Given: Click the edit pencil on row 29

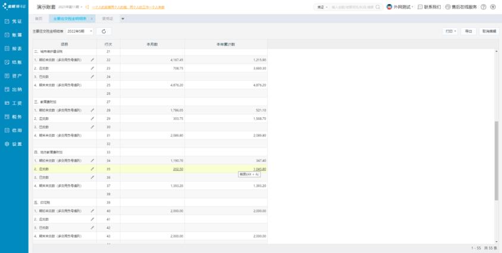Looking at the screenshot, I should pos(92,118).
